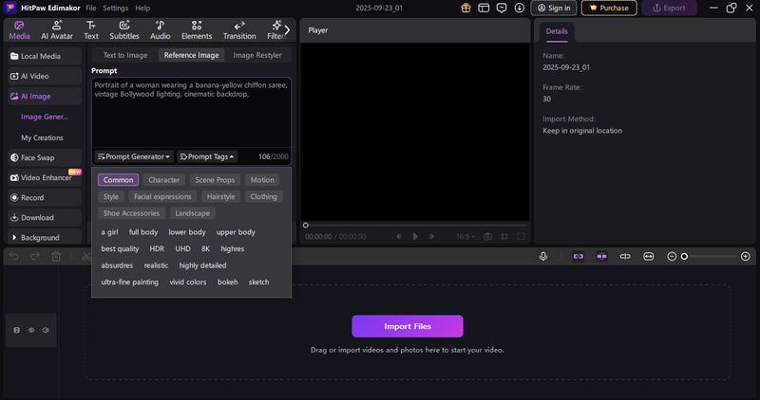760x400 pixels.
Task: Click the player progress slider handle
Action: click(305, 226)
